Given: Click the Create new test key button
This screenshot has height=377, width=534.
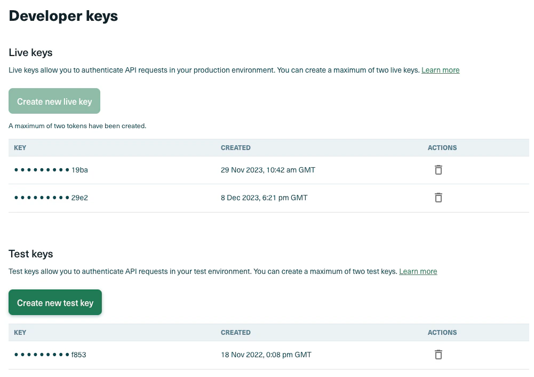Looking at the screenshot, I should [x=55, y=302].
